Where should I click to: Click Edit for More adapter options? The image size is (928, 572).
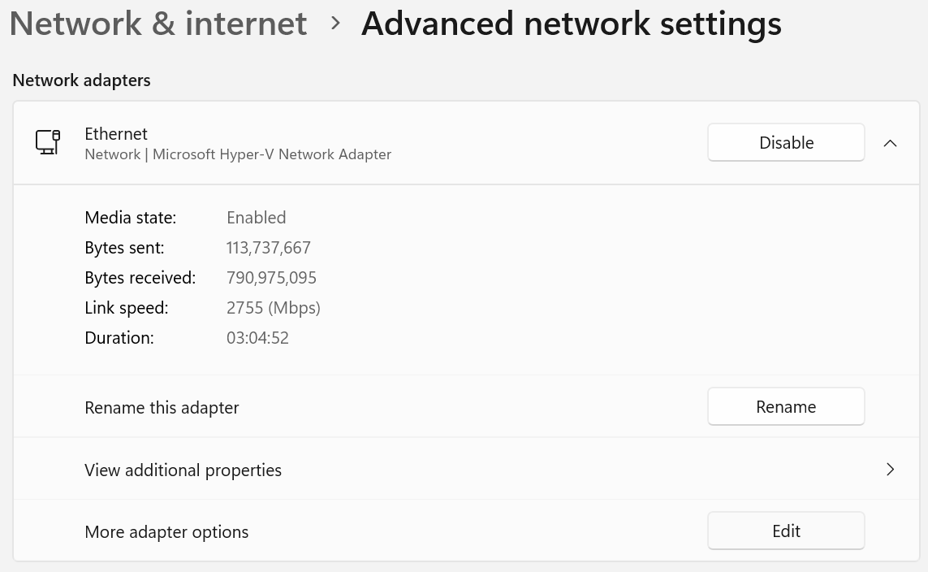[786, 531]
